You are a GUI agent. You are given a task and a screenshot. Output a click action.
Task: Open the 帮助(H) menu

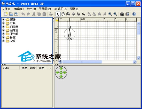coord(75,9)
